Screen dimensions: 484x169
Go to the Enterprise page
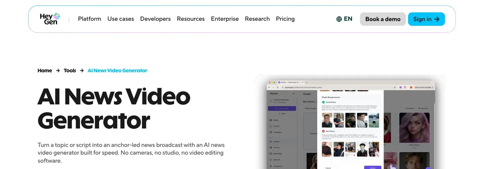click(225, 19)
